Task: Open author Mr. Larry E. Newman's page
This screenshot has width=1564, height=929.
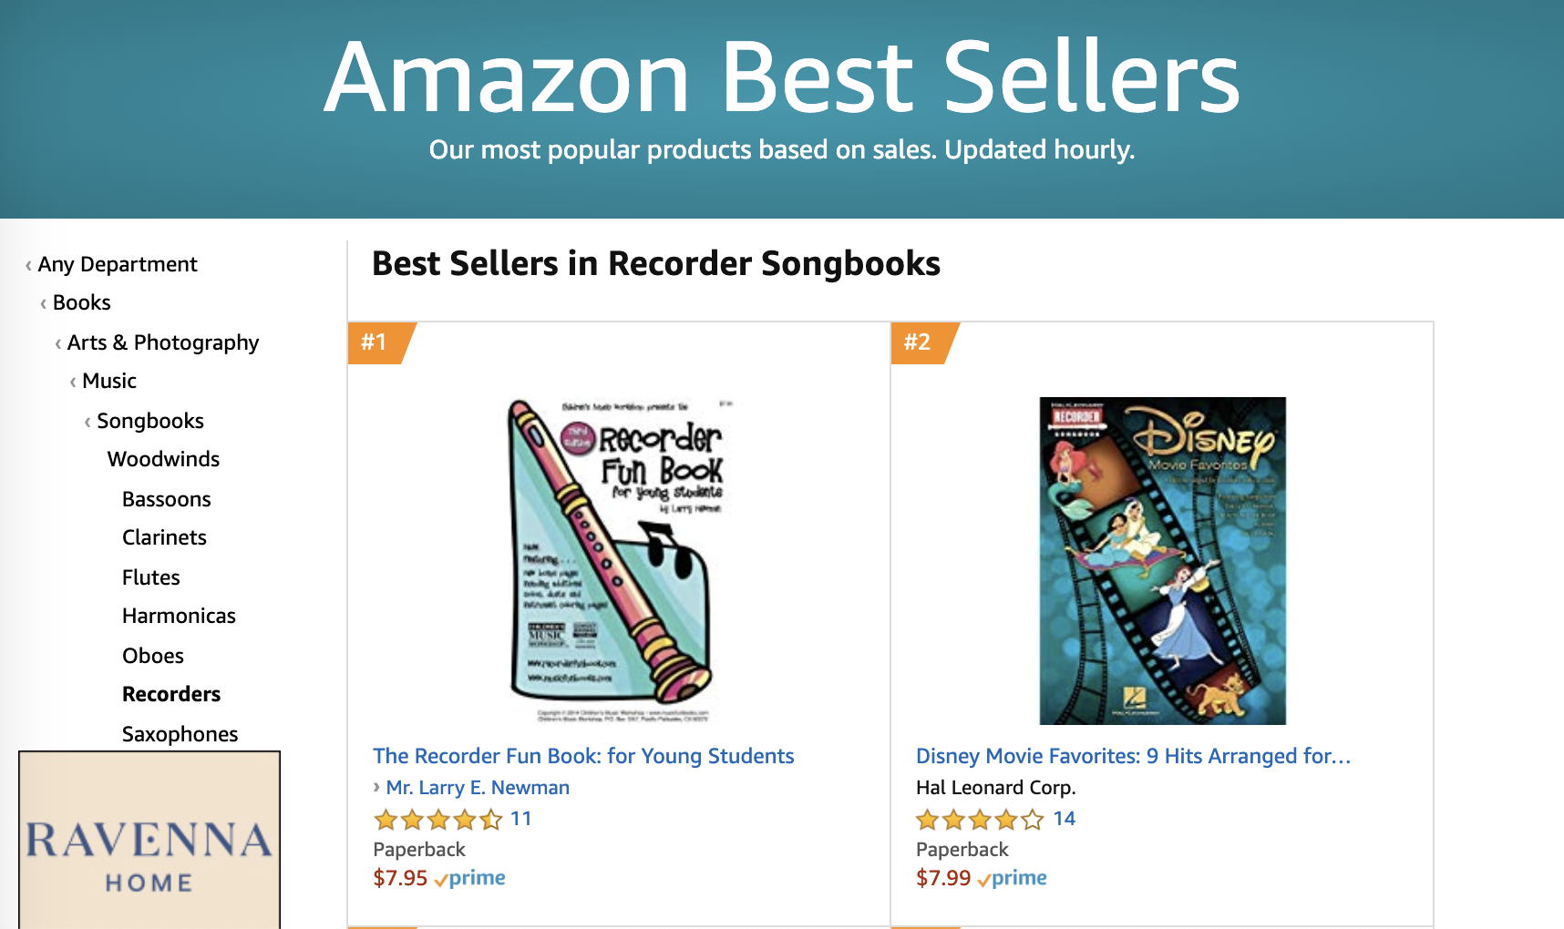Action: coord(478,788)
